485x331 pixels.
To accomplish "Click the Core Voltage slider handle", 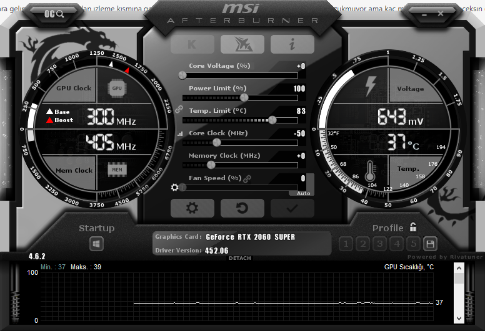I will click(x=182, y=75).
